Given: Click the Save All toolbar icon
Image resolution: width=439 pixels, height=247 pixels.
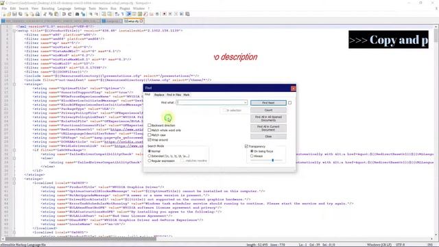Looking at the screenshot, I should point(20,14).
